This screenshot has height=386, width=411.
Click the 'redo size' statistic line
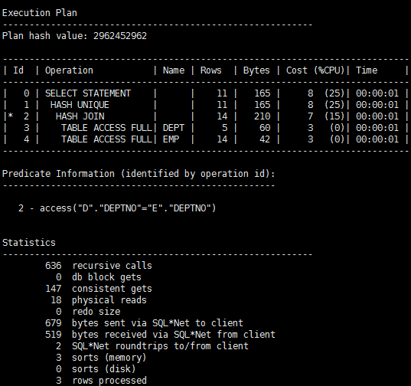click(x=88, y=312)
